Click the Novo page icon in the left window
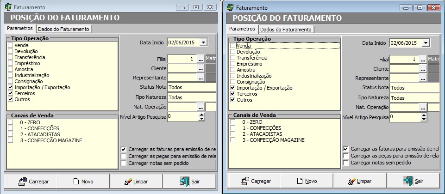This screenshot has width=445, height=194. click(76, 182)
